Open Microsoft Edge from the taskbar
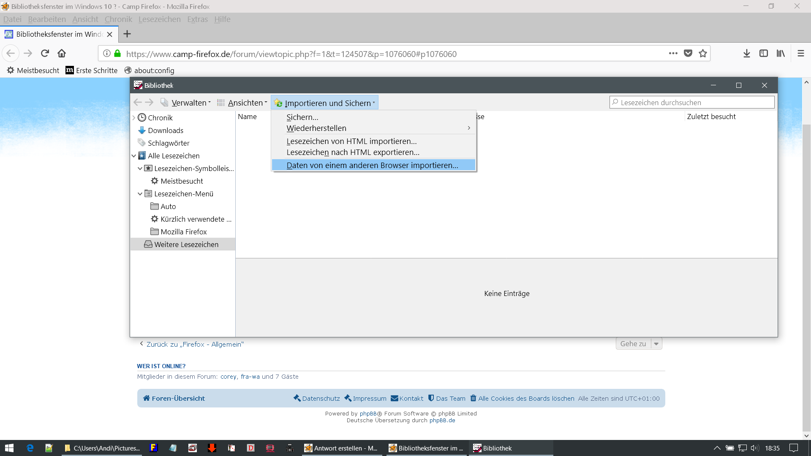 tap(30, 448)
